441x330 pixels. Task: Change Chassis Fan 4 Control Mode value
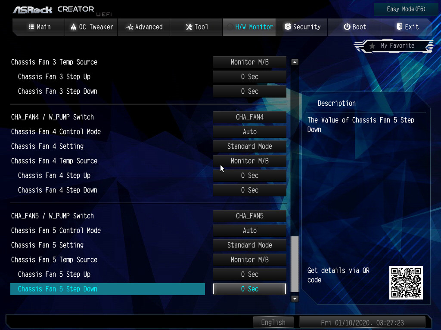[x=250, y=132]
